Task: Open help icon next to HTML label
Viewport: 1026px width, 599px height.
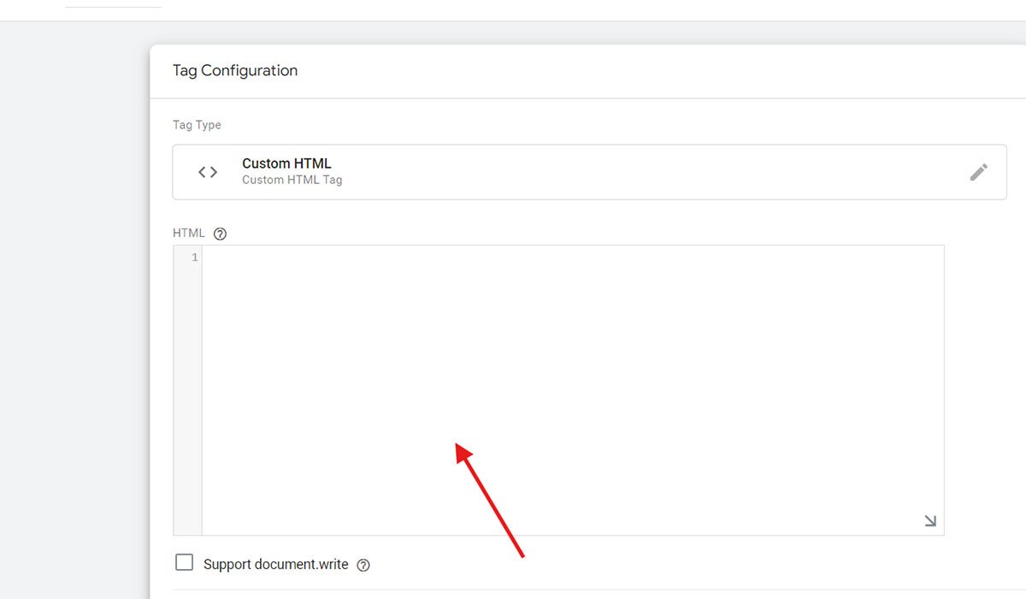Action: [220, 234]
